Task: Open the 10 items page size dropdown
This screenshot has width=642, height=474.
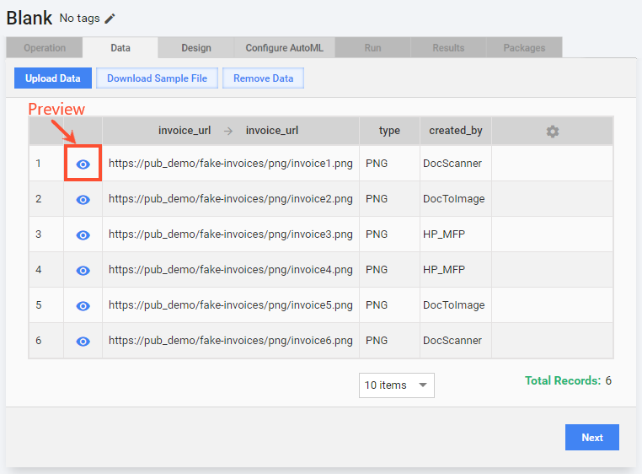Action: 396,385
